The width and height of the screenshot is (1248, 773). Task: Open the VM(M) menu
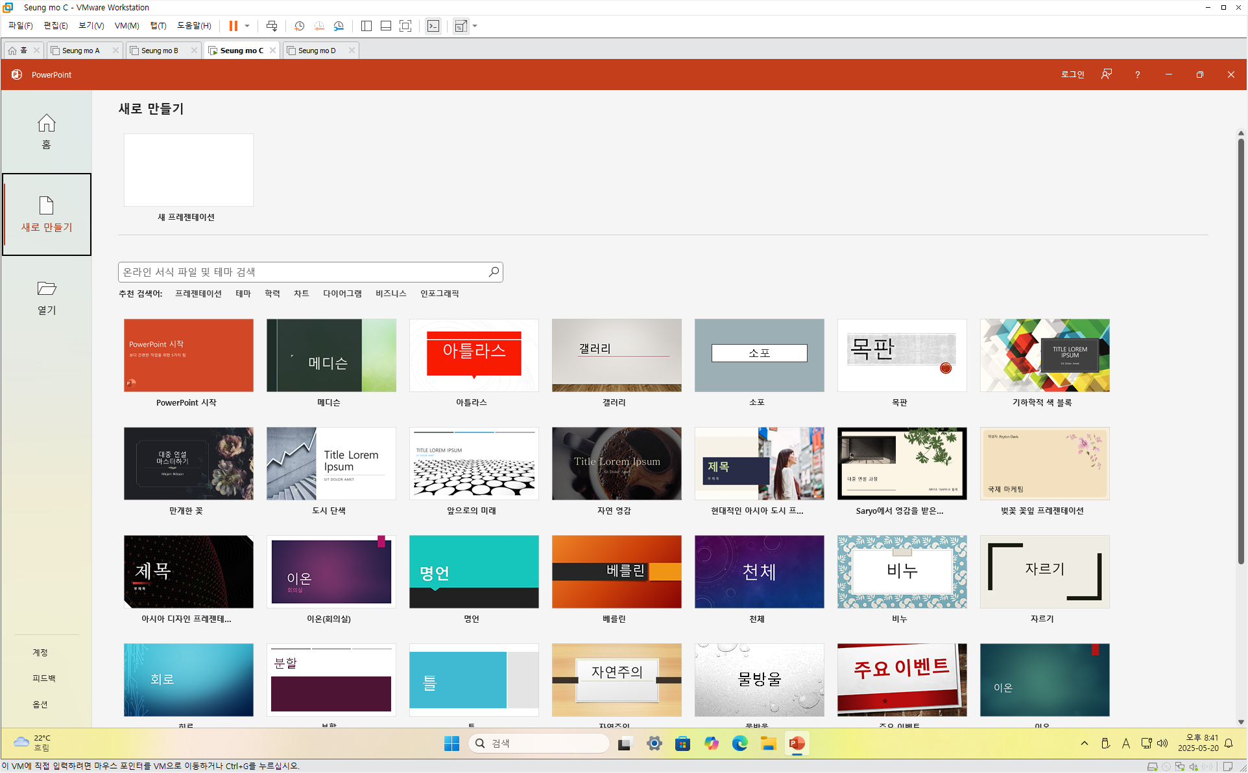tap(126, 26)
